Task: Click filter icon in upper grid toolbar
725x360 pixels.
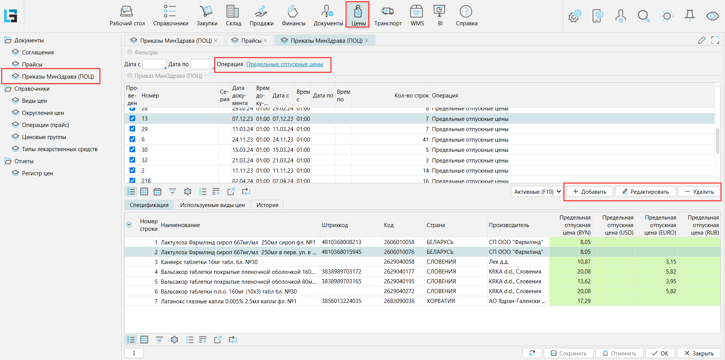Action: coord(173,192)
